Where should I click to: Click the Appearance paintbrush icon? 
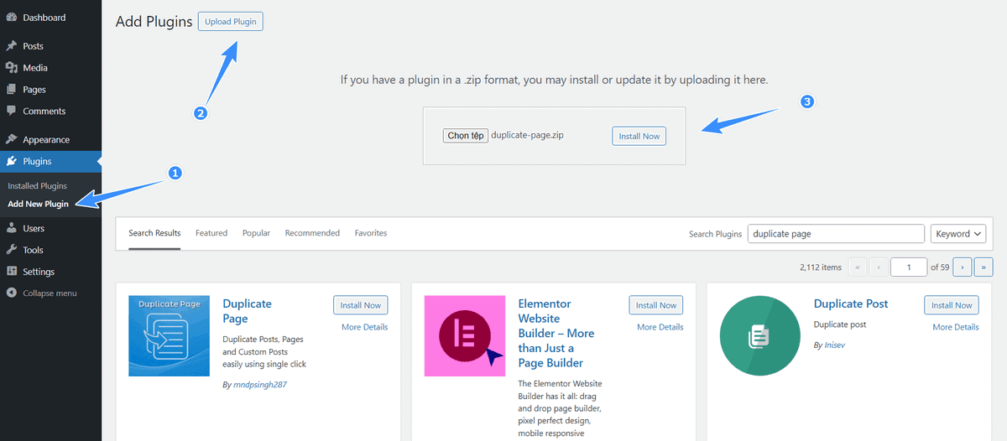pyautogui.click(x=11, y=140)
